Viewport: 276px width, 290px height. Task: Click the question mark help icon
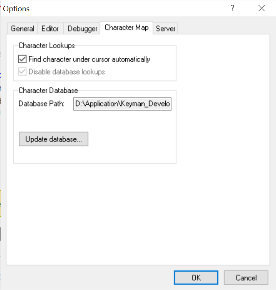[232, 8]
